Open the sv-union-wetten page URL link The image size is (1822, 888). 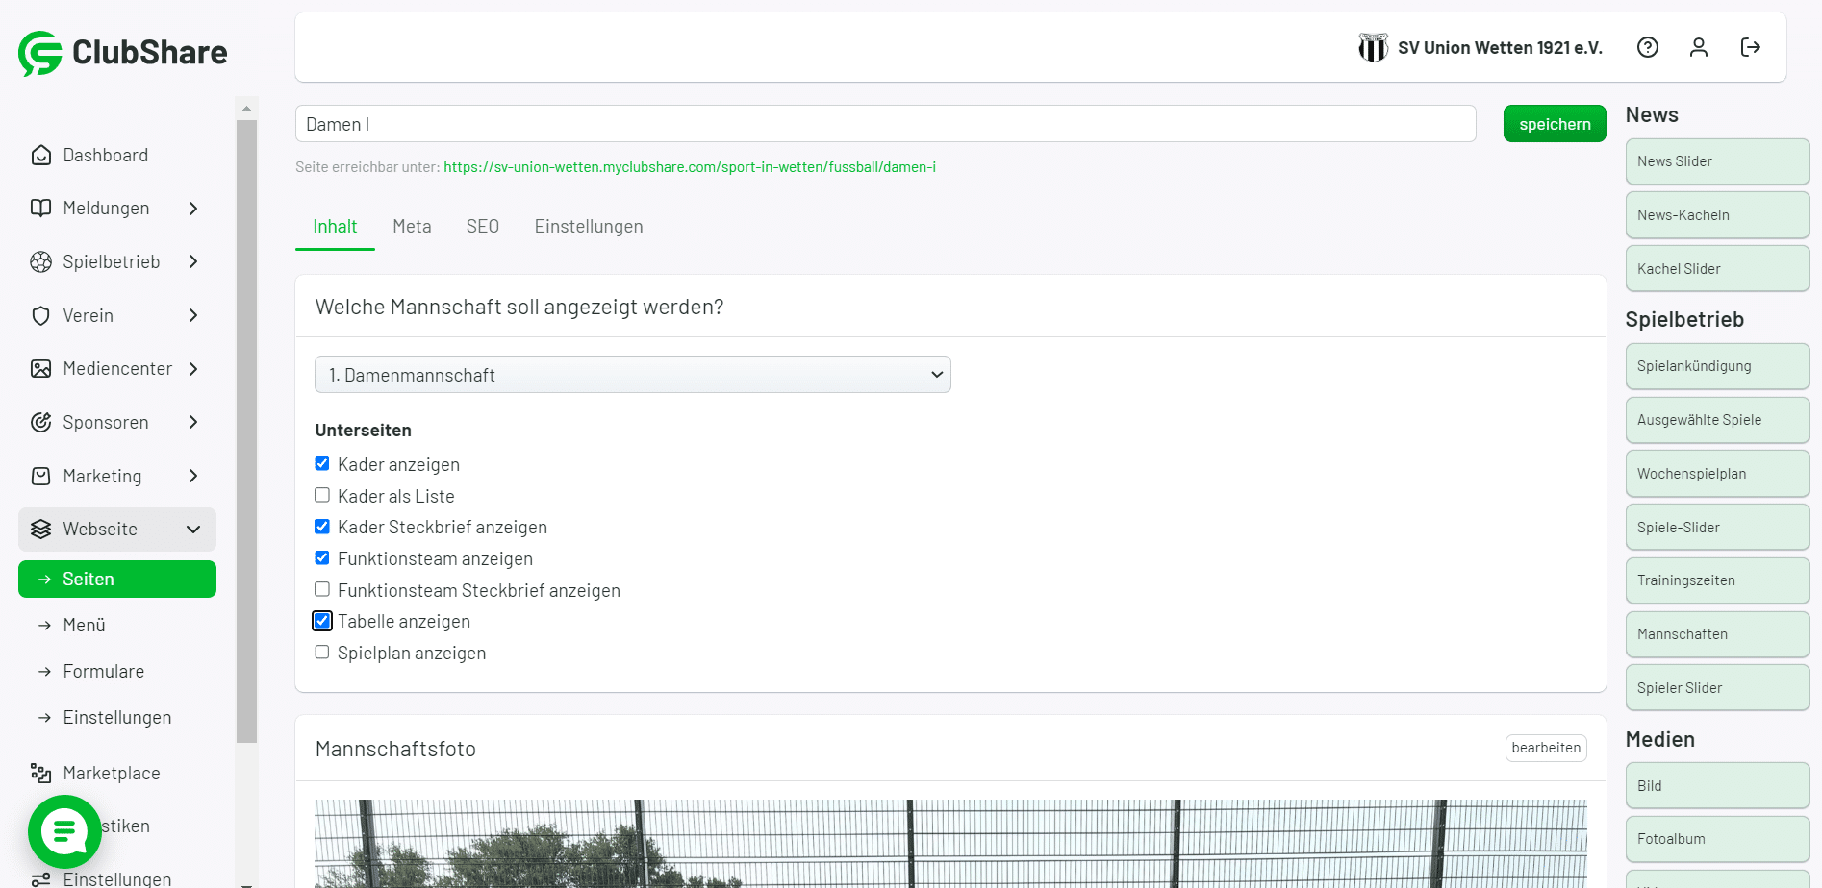pyautogui.click(x=690, y=167)
